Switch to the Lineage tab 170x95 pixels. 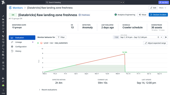[22, 42]
